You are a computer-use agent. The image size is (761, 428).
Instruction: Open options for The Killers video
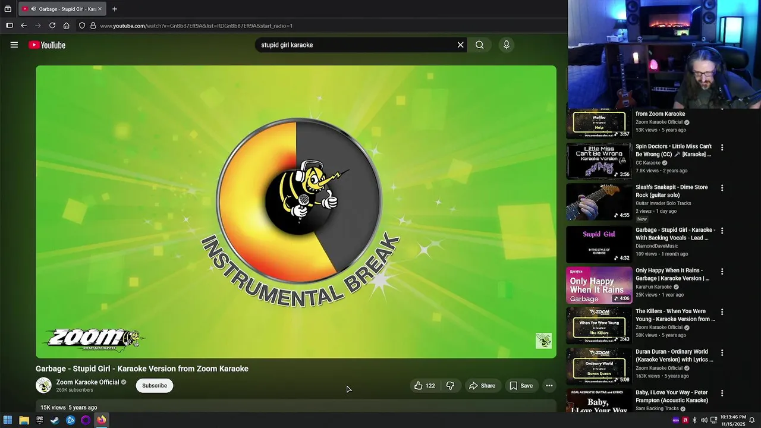(x=722, y=312)
